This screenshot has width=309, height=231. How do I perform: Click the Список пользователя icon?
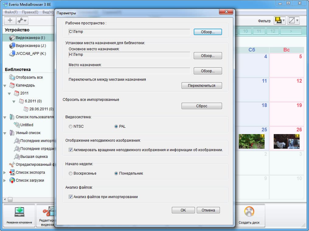(x=12, y=117)
